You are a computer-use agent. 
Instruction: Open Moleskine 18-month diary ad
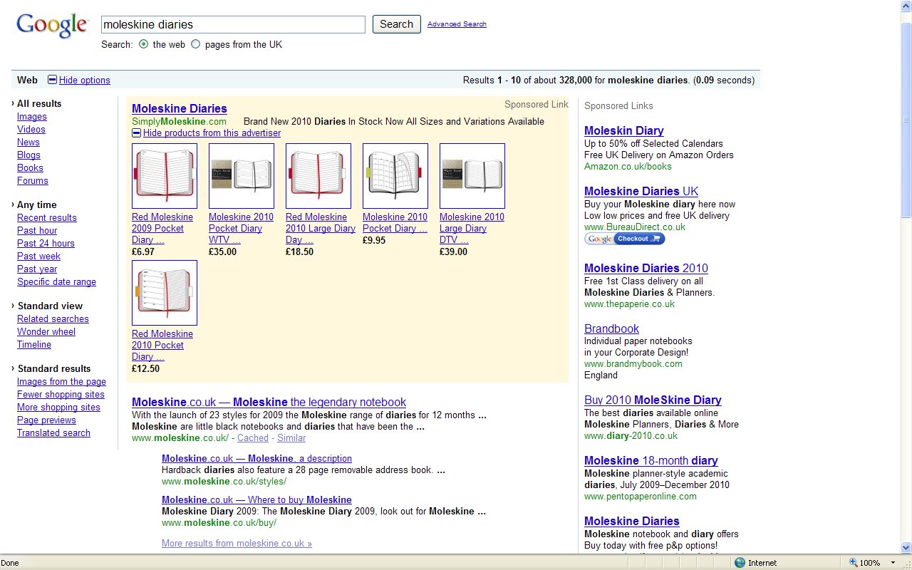651,461
